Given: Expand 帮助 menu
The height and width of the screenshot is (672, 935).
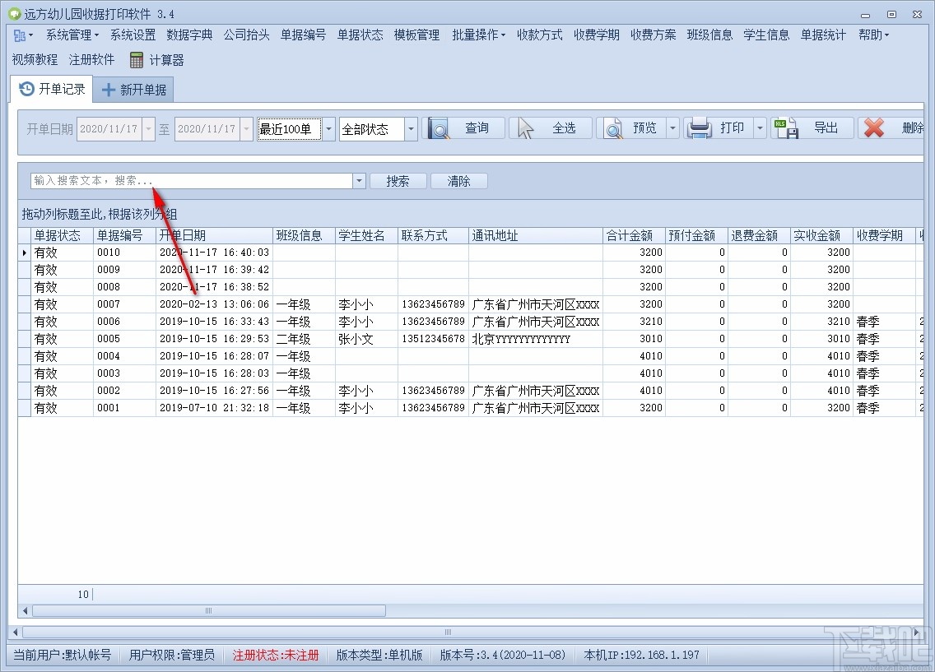Looking at the screenshot, I should point(873,35).
